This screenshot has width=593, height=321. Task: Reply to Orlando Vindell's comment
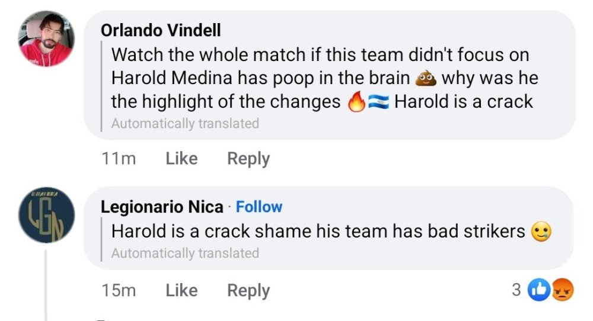248,159
